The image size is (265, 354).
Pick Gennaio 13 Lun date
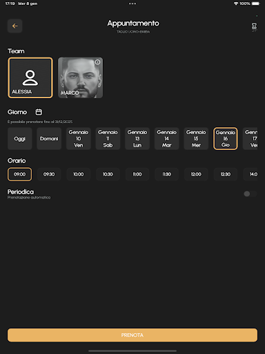click(x=137, y=139)
